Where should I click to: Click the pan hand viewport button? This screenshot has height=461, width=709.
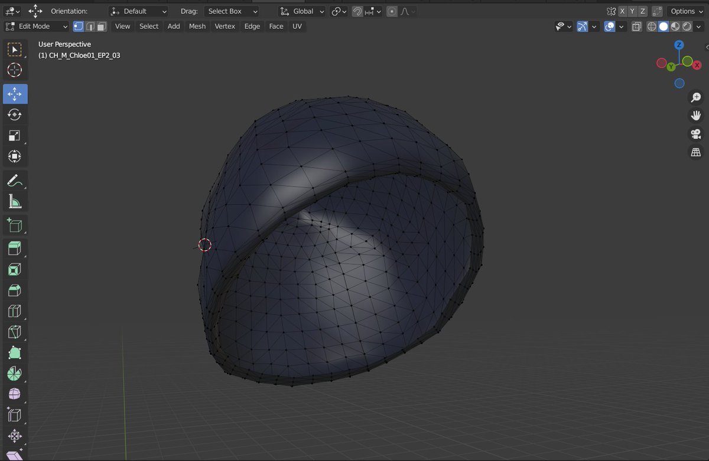(x=696, y=116)
